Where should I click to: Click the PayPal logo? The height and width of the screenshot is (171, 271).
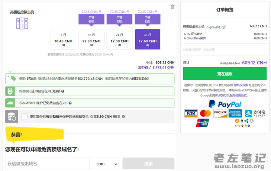click(x=225, y=104)
